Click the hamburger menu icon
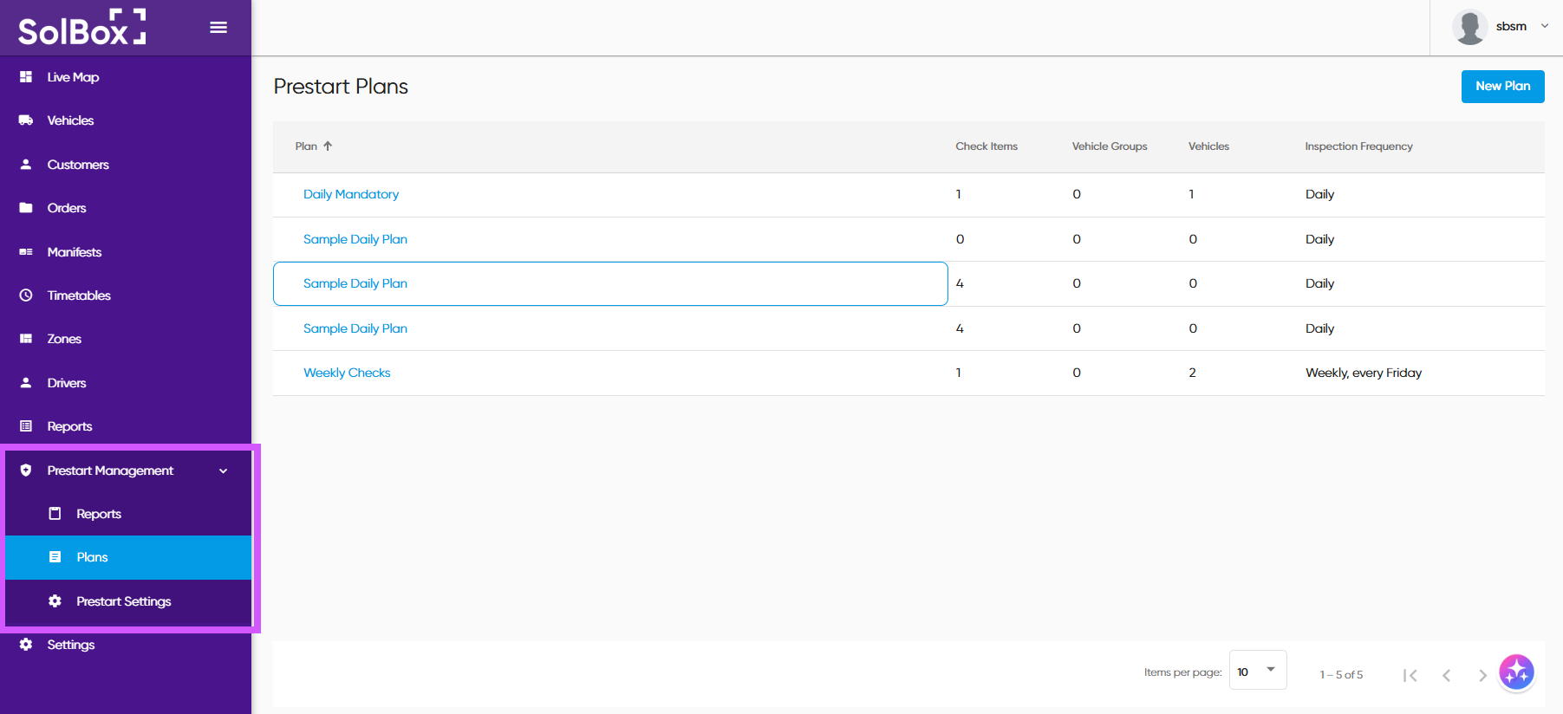 (218, 28)
